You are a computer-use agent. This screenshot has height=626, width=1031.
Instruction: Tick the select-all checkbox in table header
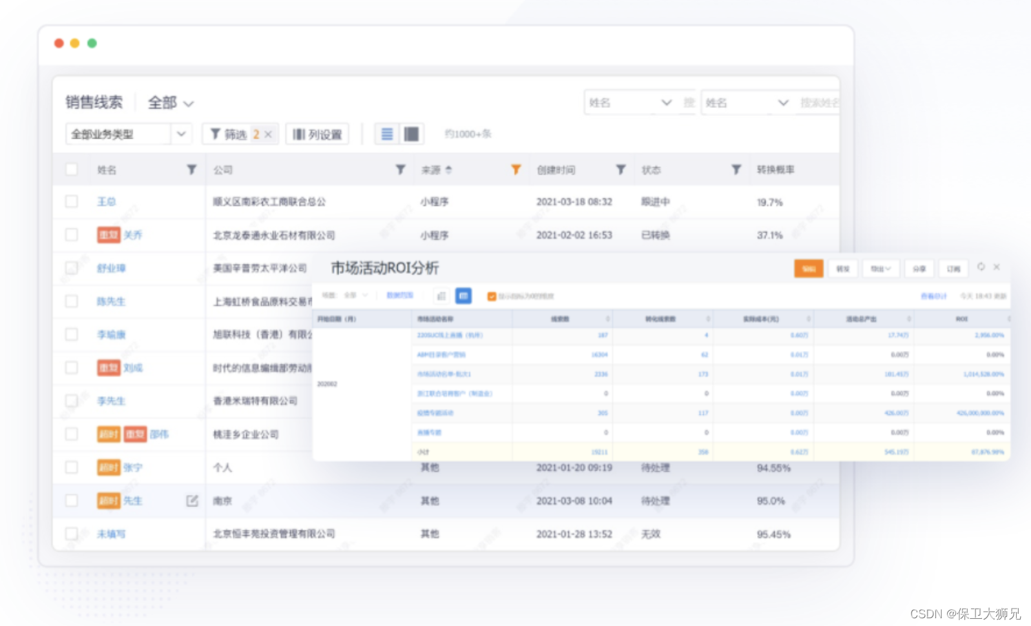tap(72, 170)
